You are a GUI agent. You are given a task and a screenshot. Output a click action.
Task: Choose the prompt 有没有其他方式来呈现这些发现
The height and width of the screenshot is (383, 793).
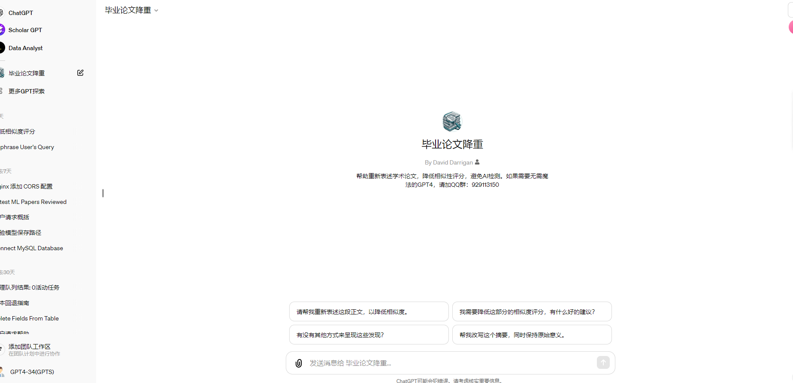369,335
